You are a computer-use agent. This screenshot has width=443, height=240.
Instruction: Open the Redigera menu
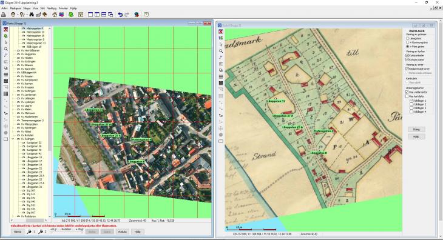[16, 8]
